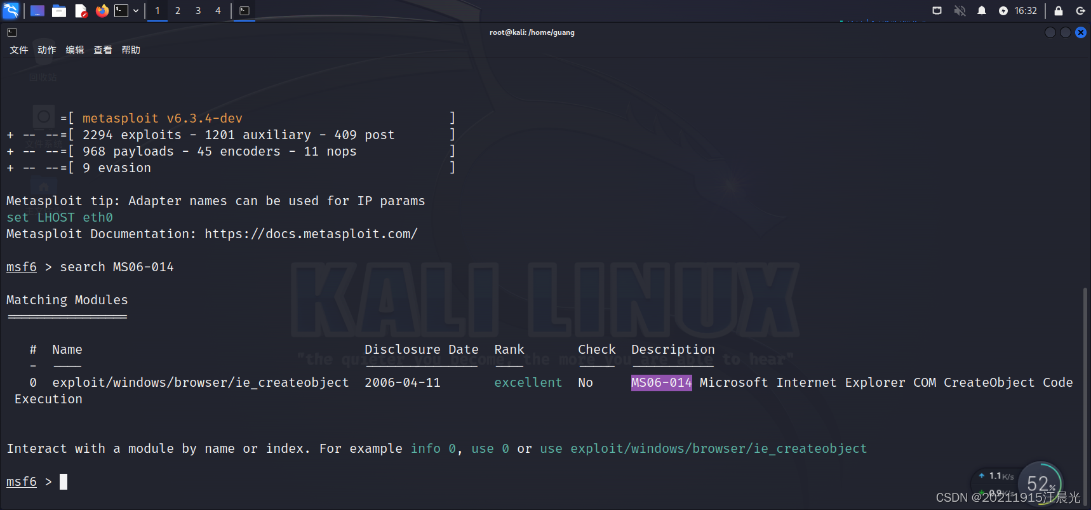Viewport: 1091px width, 510px height.
Task: Minimize the terminal window
Action: 1050,32
